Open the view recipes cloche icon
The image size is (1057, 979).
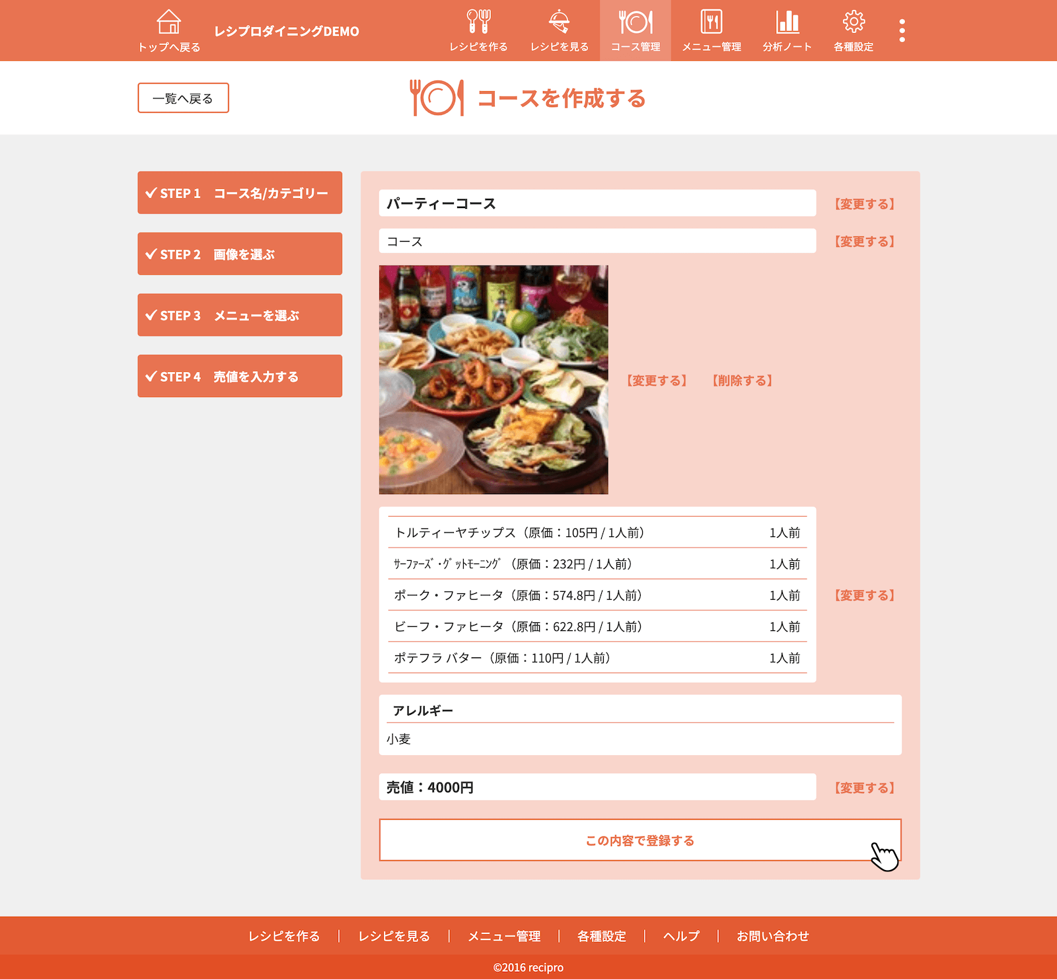[x=559, y=23]
